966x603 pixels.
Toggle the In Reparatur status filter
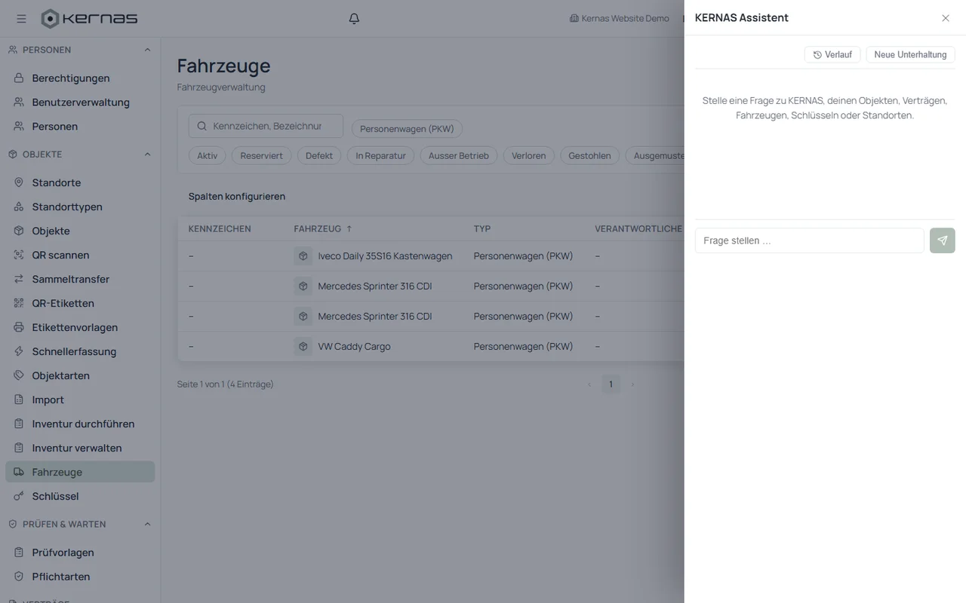click(381, 155)
